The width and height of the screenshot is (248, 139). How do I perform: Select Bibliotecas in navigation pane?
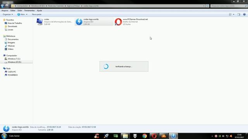click(x=10, y=36)
